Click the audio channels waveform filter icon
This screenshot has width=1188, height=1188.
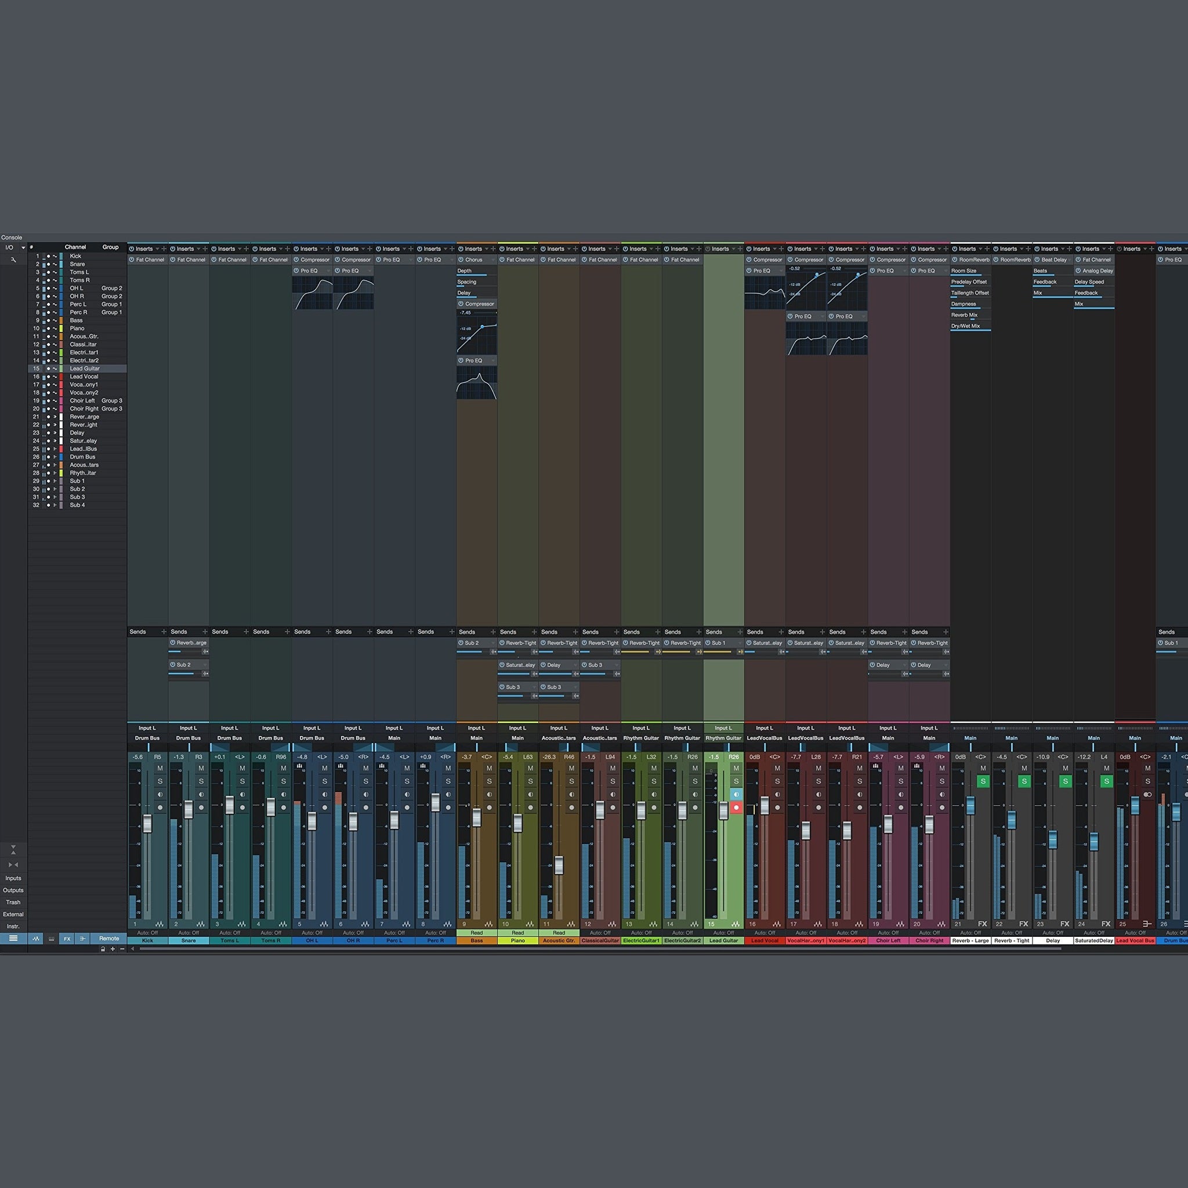pos(35,939)
